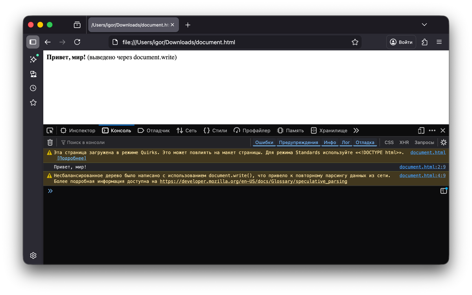Switch to multi-line editor mode icon

pos(444,191)
